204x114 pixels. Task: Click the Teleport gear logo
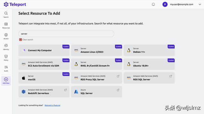click(x=6, y=4)
